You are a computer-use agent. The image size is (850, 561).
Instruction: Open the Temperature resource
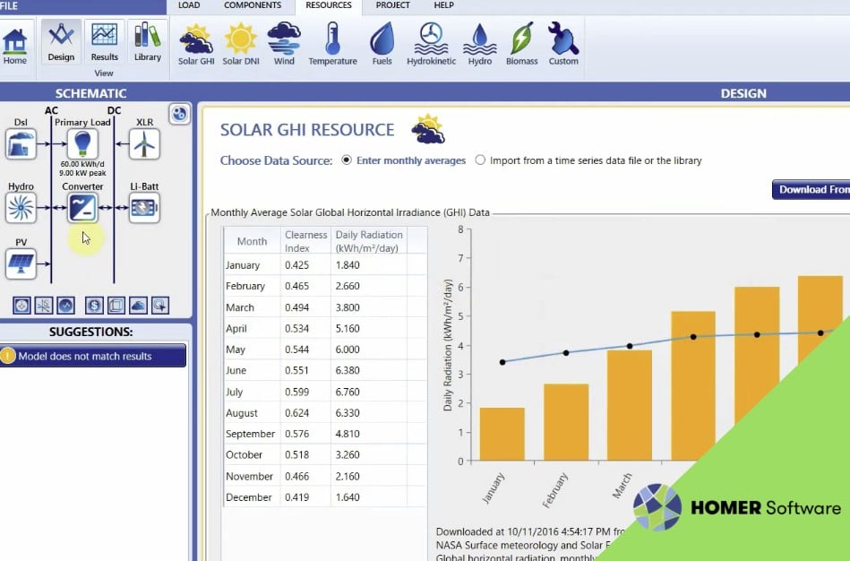pos(332,45)
